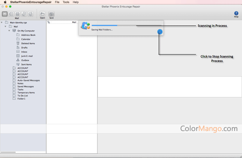Open the Help menu in menu bar

76,2
